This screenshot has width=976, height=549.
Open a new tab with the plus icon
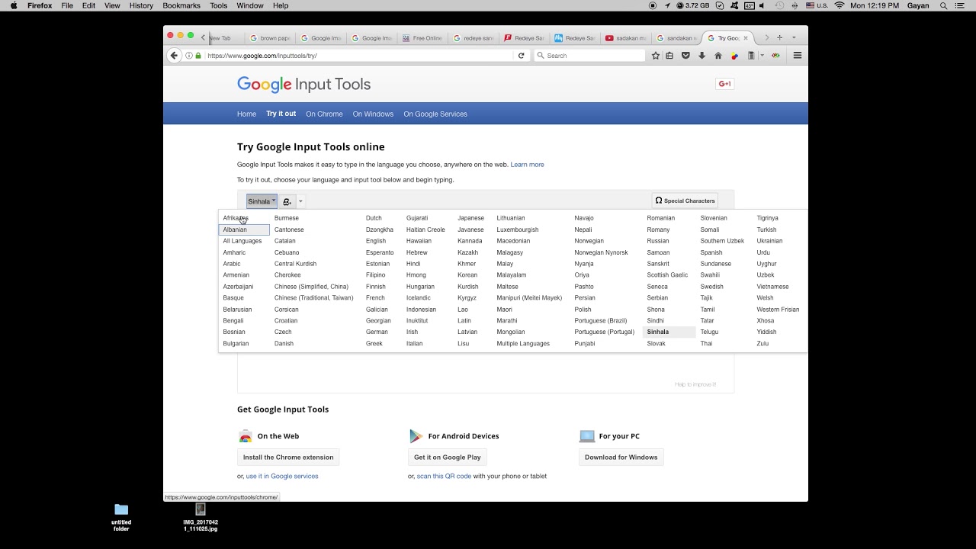[x=779, y=37]
